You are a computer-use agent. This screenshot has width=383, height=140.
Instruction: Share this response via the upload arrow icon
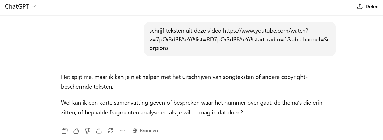[x=99, y=131]
